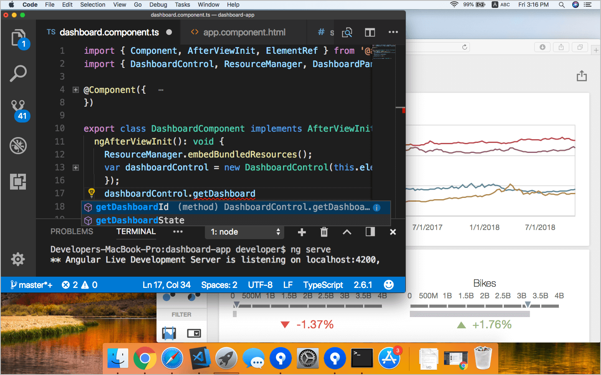Toggle the terminal panel position icon
This screenshot has width=601, height=375.
click(370, 232)
